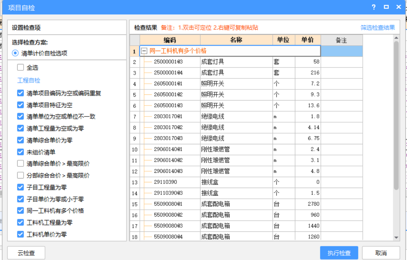Uncheck 工料机单价为零
Screen dimensions: 407x260
21,234
